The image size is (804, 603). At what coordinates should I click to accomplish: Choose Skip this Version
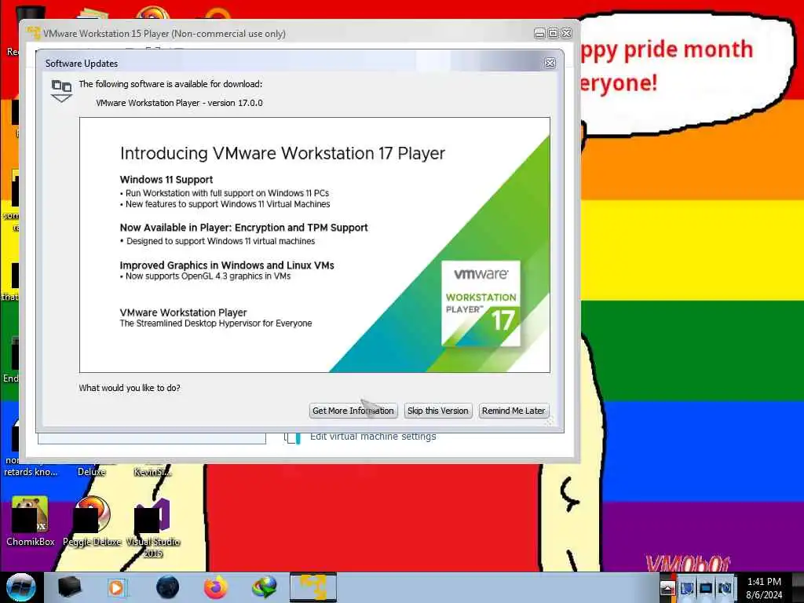tap(438, 411)
